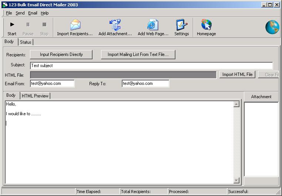Click the Import HTML File button

coord(237,74)
